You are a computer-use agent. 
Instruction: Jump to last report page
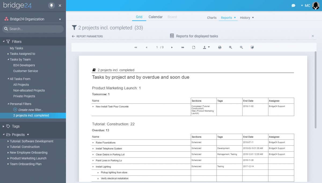coord(183,47)
